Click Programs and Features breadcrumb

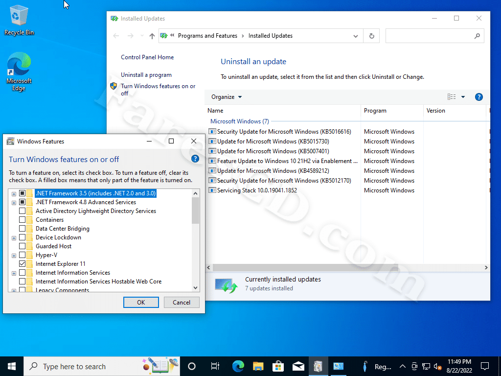click(x=207, y=36)
